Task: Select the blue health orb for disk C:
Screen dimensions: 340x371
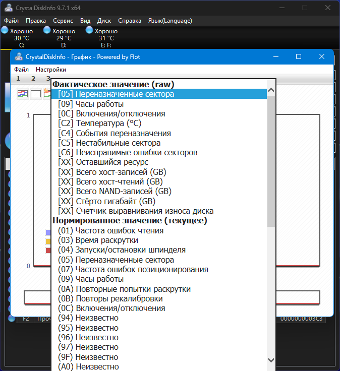Action: point(5,30)
